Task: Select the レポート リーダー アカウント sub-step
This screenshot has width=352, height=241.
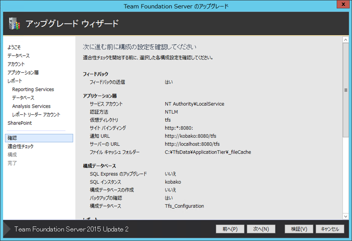Action: 36,114
